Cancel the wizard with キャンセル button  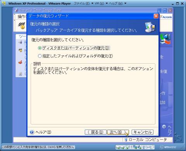(142, 132)
